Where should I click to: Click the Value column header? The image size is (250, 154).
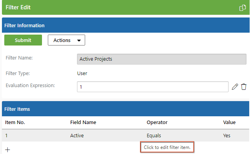coord(229,122)
